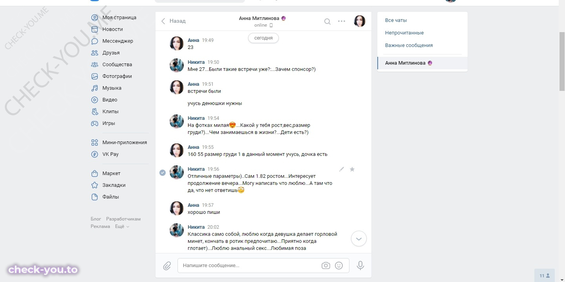Image resolution: width=565 pixels, height=282 pixels.
Task: Jump to latest messages down-arrow button
Action: pos(358,239)
